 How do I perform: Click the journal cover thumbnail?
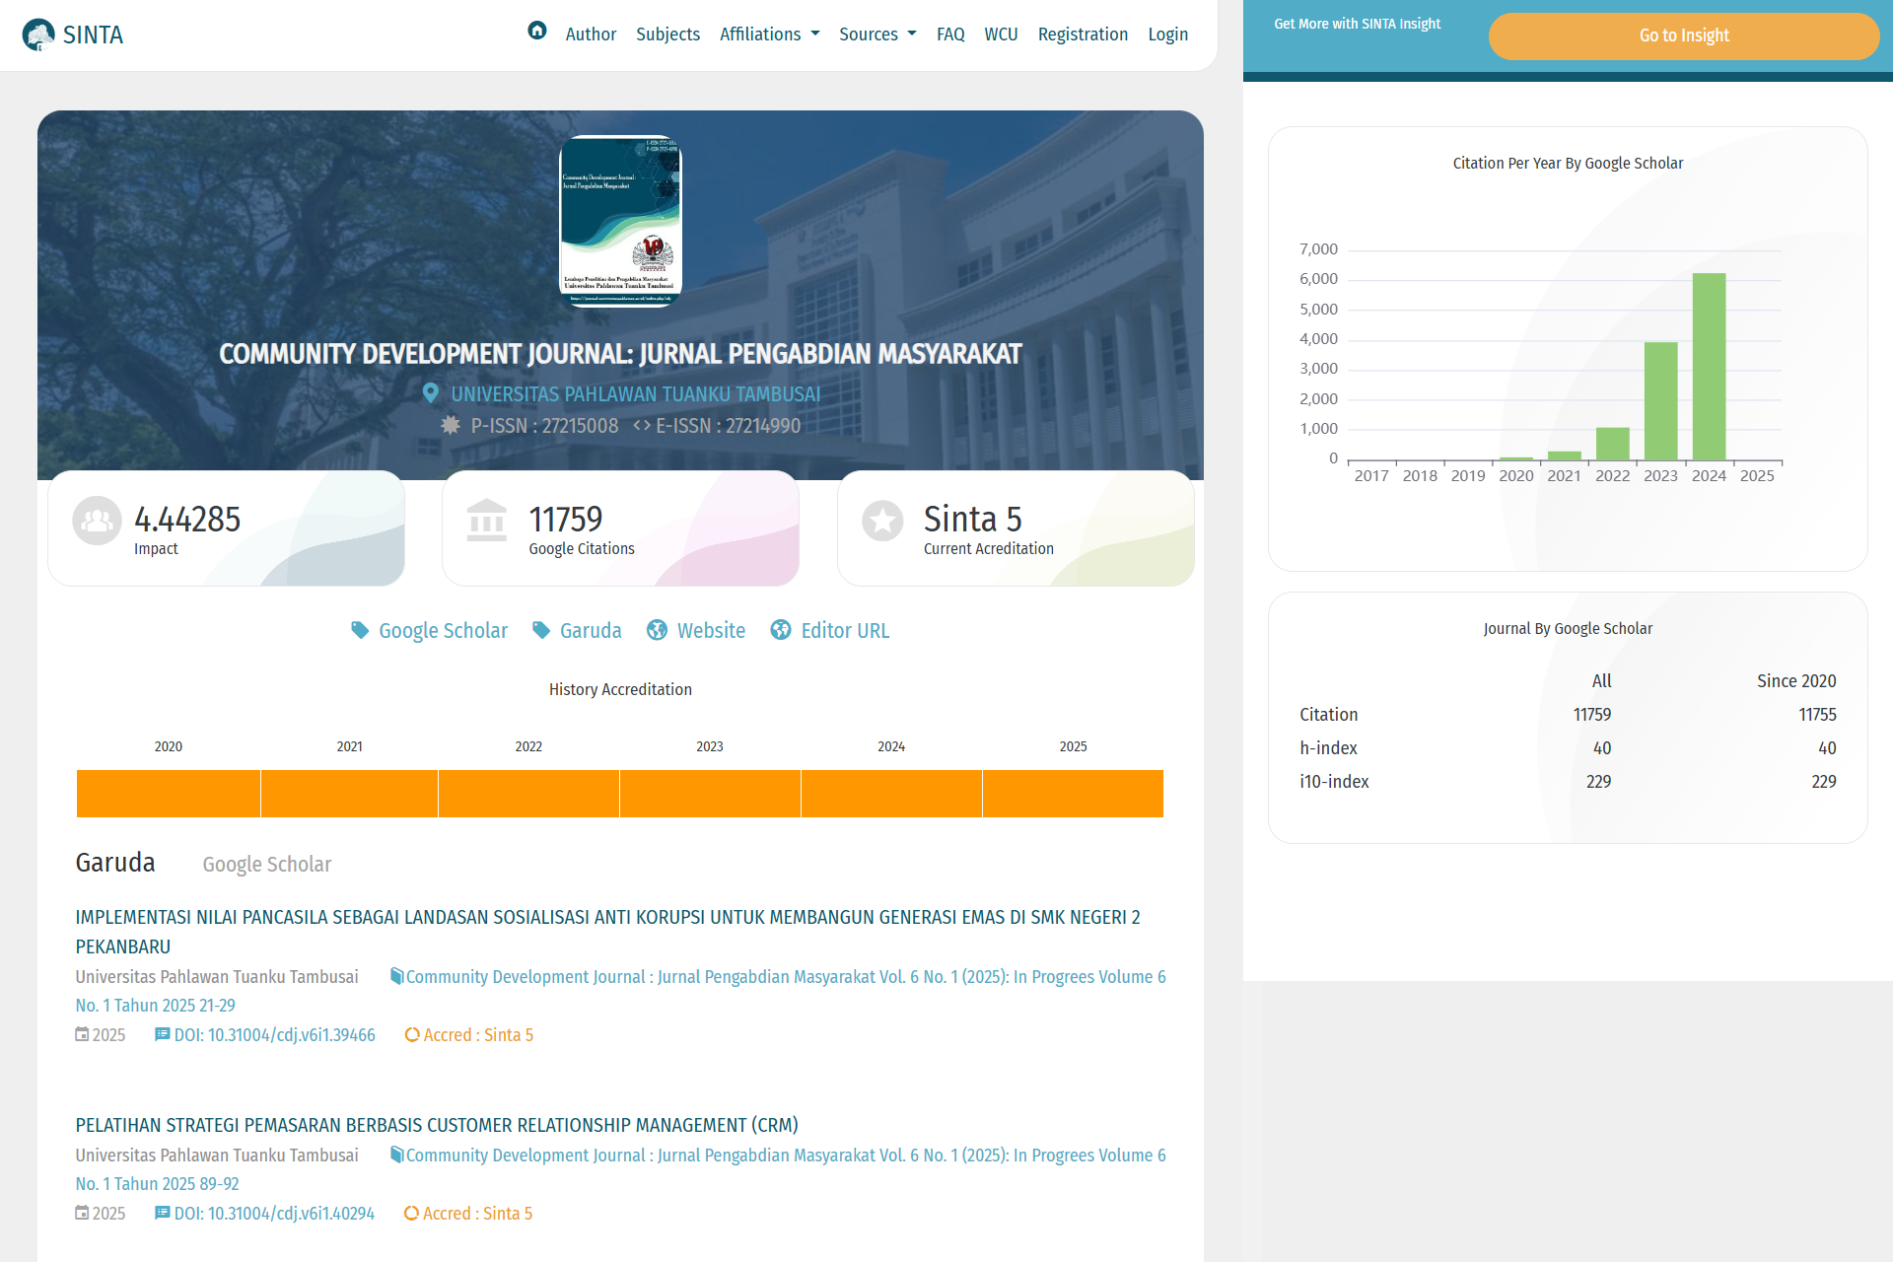[x=620, y=221]
